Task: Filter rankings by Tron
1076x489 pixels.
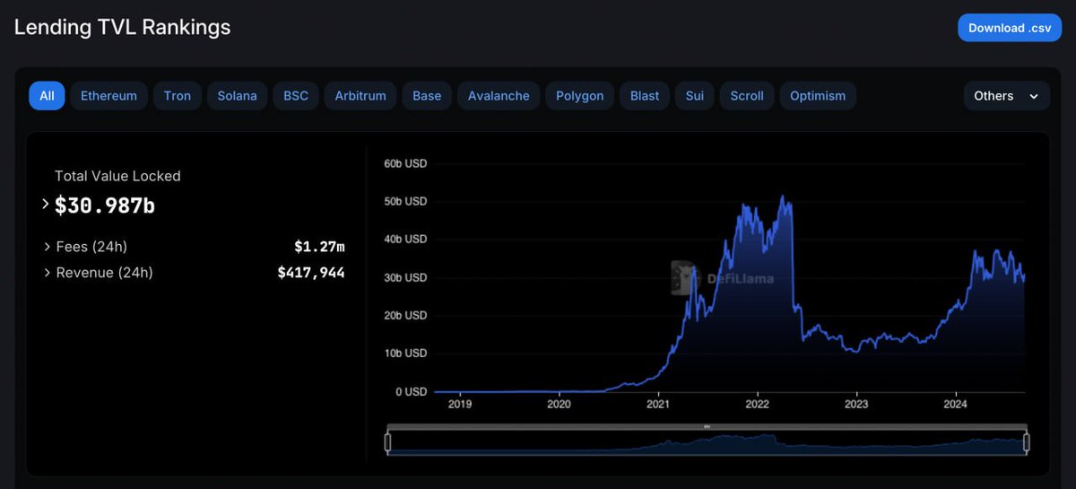Action: coord(178,96)
